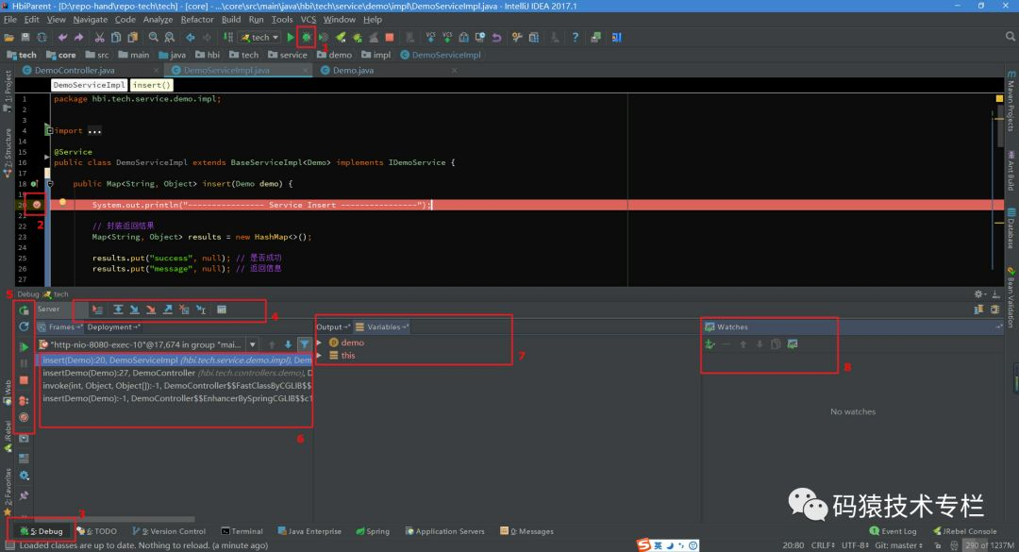Rerun the debug session with the green rerun icon
Screen dimensions: 1019x552
pyautogui.click(x=24, y=310)
